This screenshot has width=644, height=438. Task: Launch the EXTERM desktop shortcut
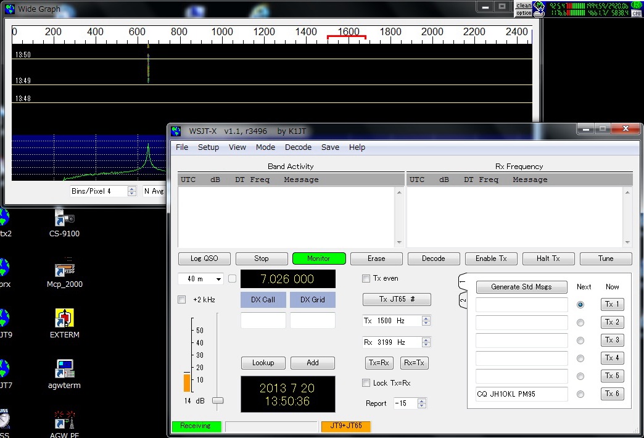[64, 319]
